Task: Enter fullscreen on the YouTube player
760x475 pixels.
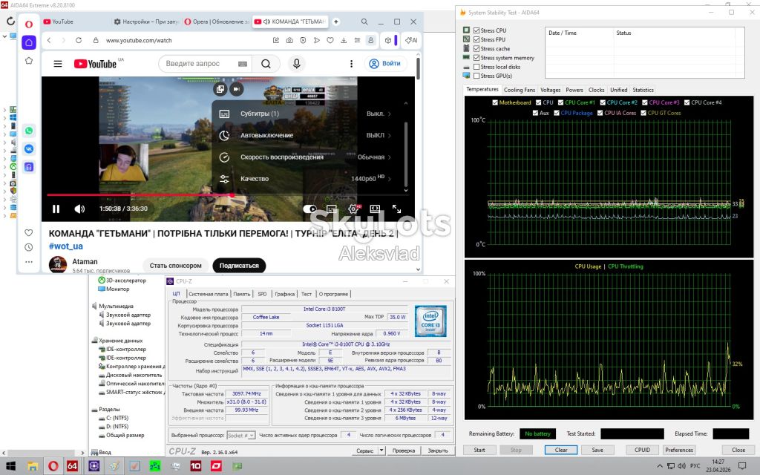Action: coord(396,209)
